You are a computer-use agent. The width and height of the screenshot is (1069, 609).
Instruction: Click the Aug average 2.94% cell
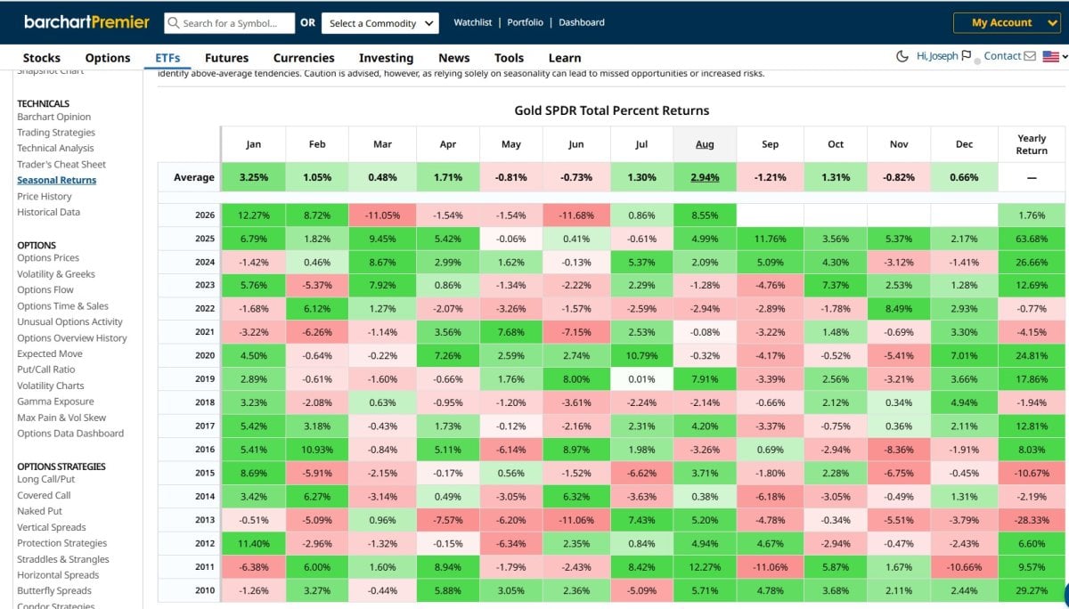pos(705,177)
